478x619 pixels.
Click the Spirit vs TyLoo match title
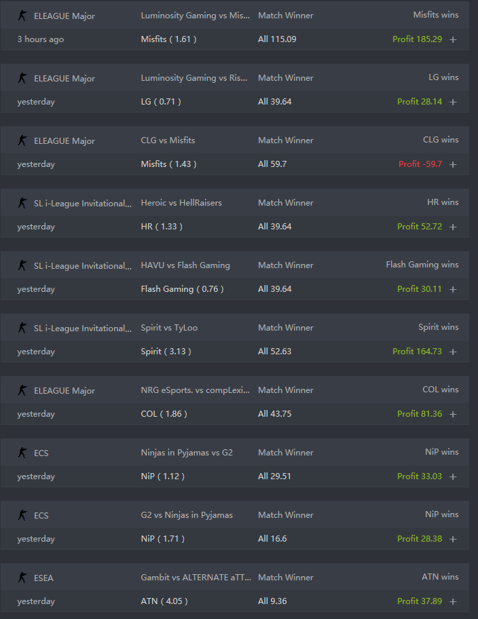pos(169,328)
